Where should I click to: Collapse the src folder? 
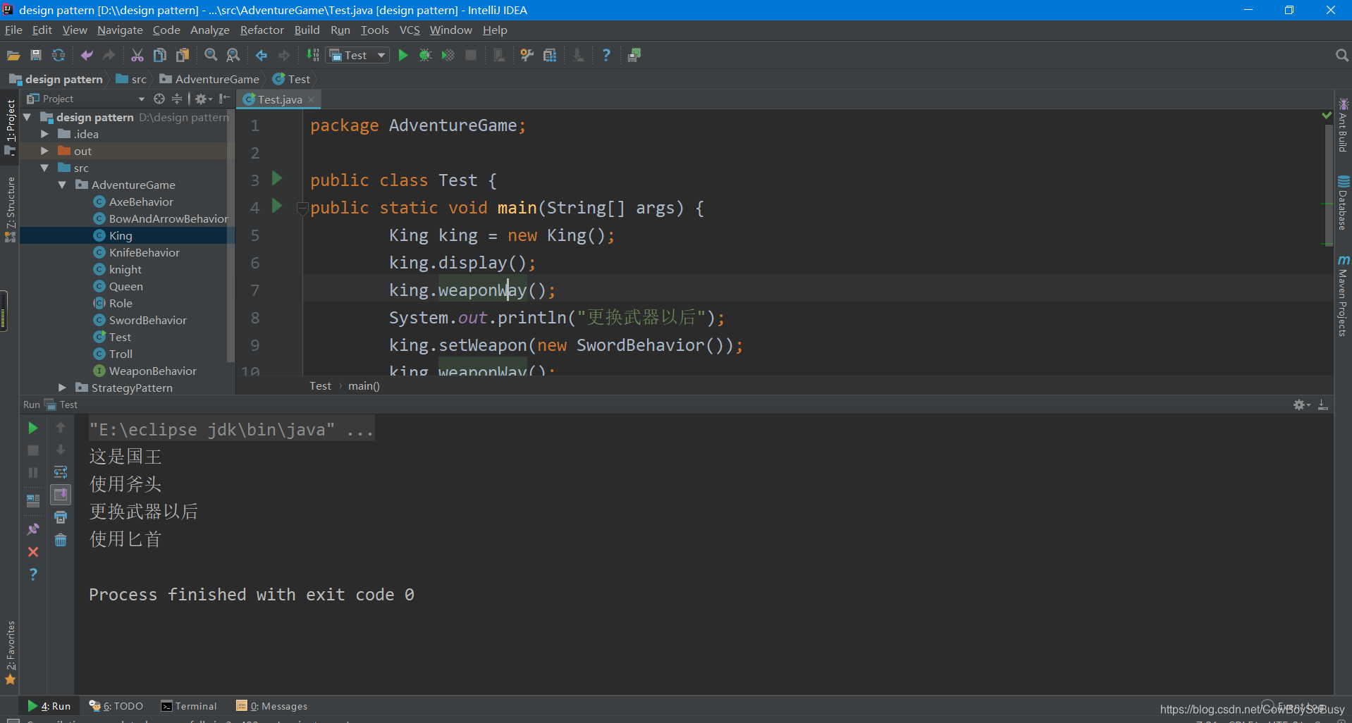[x=44, y=168]
